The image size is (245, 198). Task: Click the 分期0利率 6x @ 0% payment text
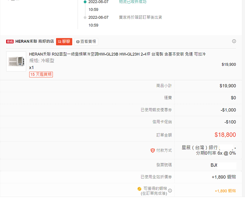click(x=216, y=153)
